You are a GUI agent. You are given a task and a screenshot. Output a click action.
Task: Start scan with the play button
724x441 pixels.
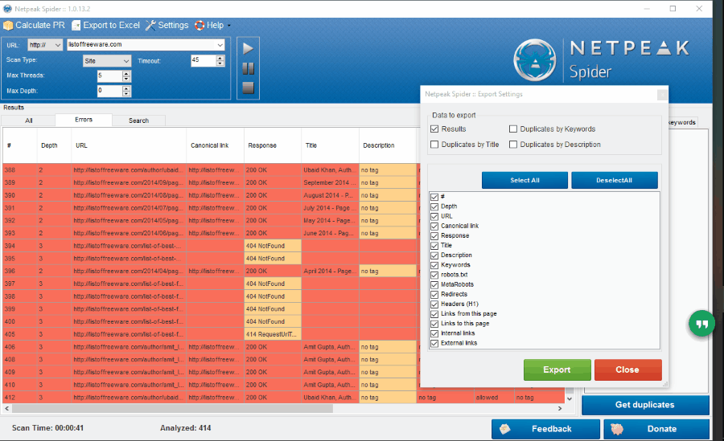248,48
